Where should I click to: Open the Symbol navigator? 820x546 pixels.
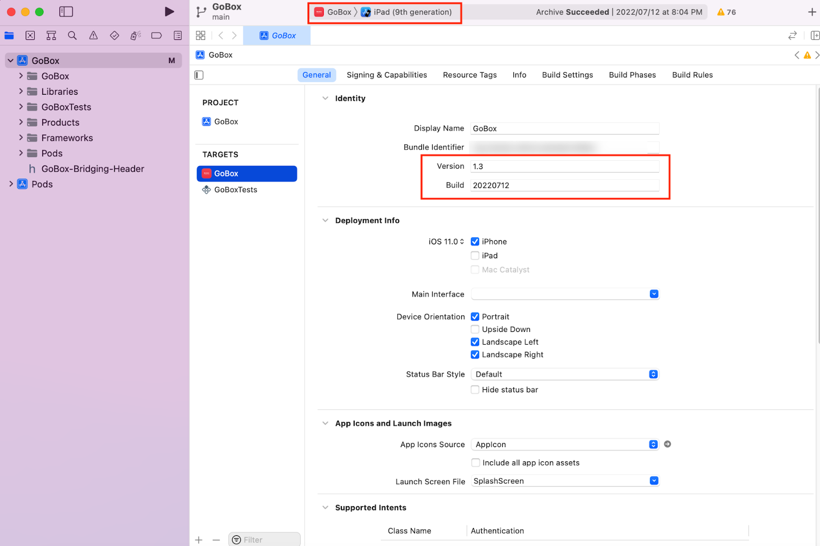pos(51,35)
